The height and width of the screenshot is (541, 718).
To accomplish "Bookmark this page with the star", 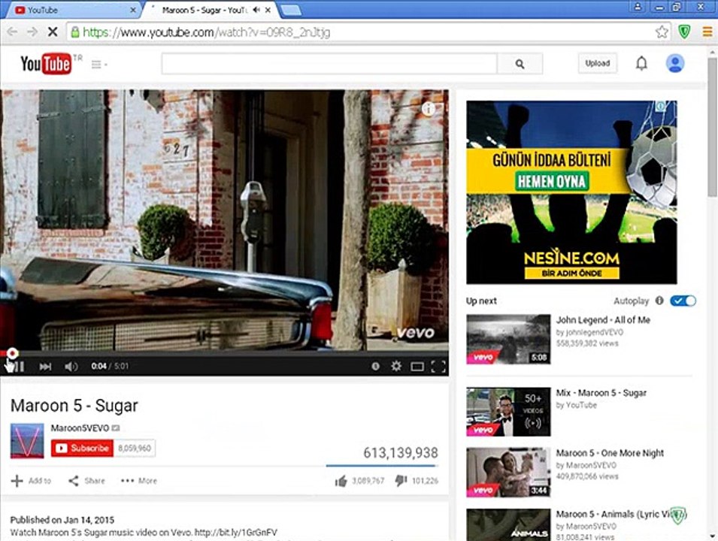I will (661, 32).
